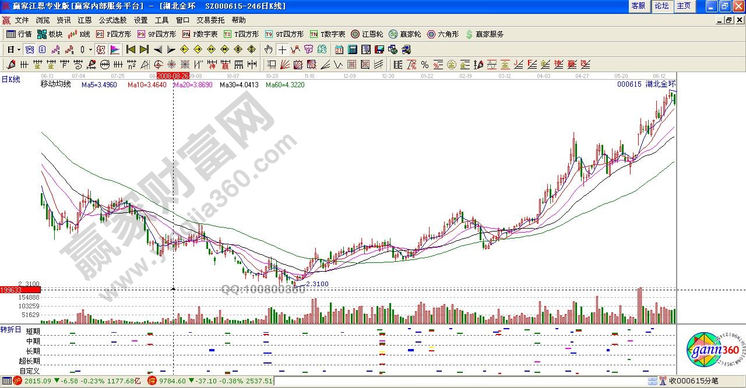Open the 公式选股 formula stock picker menu
This screenshot has height=388, width=746.
(112, 20)
